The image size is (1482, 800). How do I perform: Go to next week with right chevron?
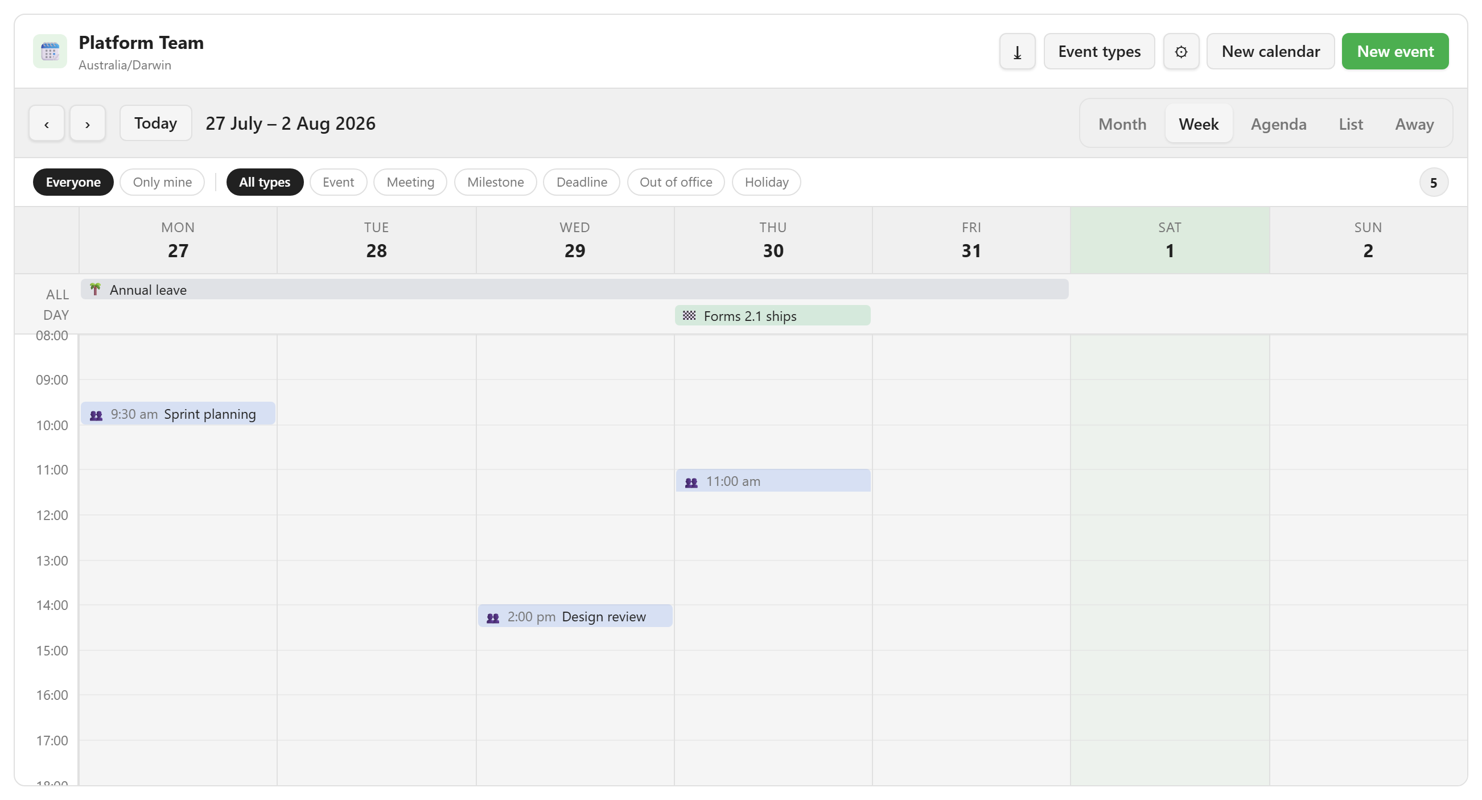click(88, 123)
